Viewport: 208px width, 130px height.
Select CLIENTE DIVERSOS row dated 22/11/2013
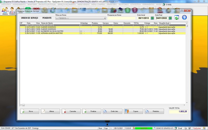pyautogui.click(x=103, y=27)
